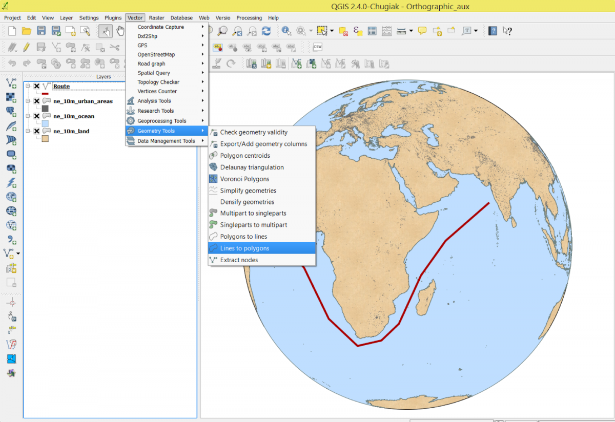
Task: Choose Voronoi Polygons menu entry
Action: tap(262, 179)
